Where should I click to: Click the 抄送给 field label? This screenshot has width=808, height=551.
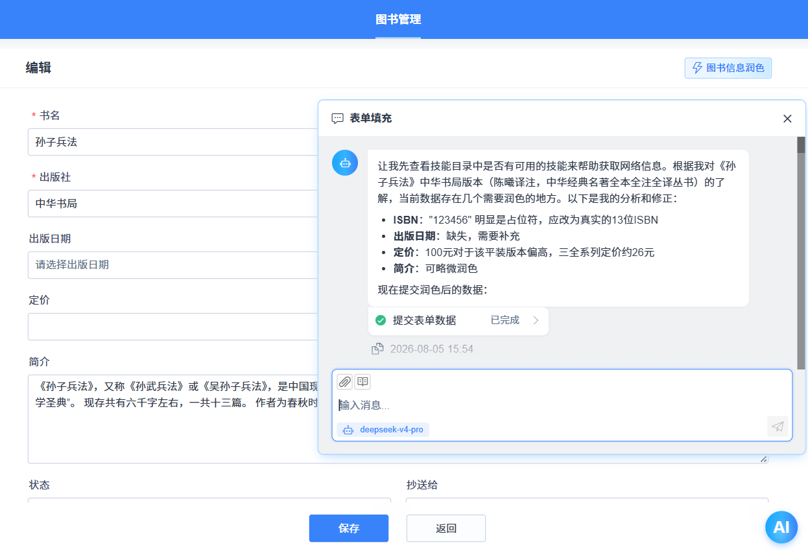422,485
